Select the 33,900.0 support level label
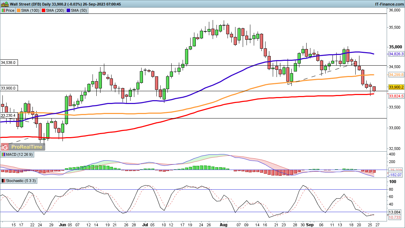This screenshot has height=228, width=405. (8, 88)
